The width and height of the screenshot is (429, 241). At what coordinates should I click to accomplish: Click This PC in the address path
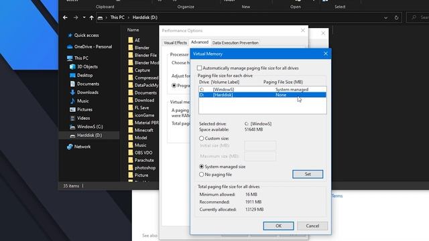tap(117, 17)
